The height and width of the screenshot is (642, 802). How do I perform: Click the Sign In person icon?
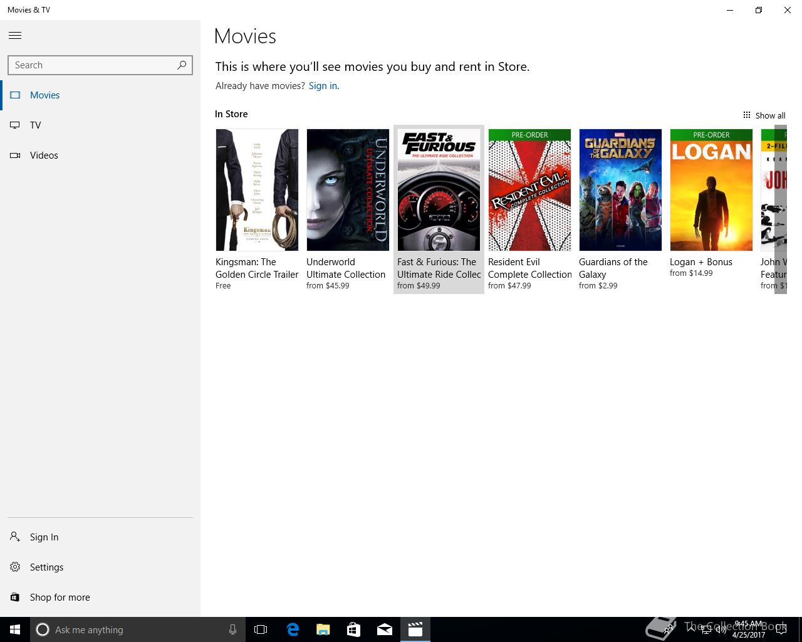[15, 537]
